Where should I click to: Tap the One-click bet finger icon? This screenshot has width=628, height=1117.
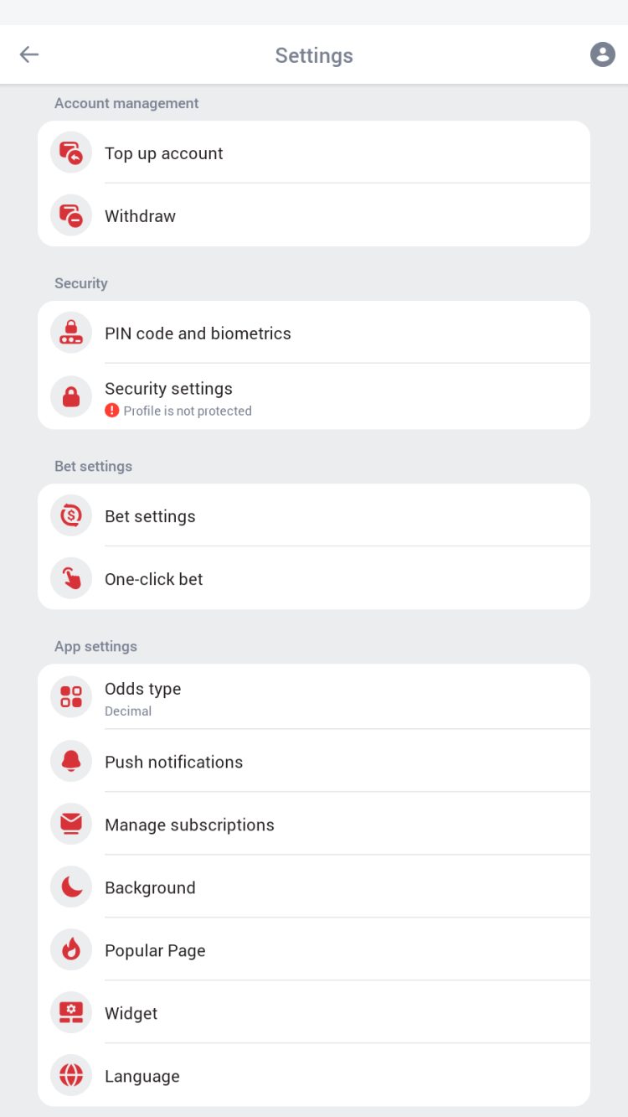tap(71, 579)
